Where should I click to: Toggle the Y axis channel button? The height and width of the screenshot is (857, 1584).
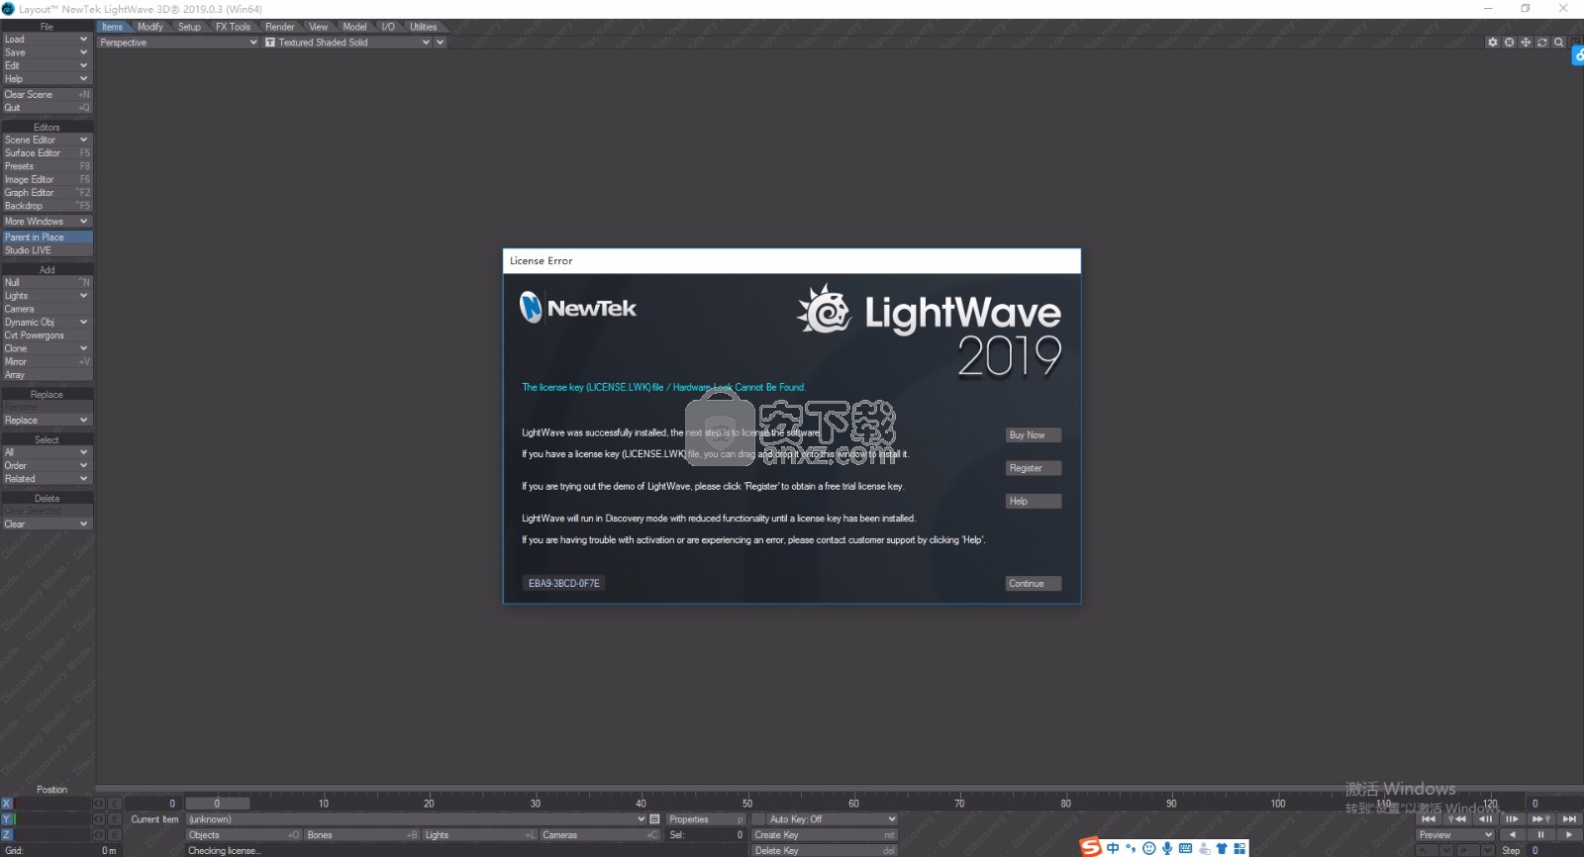point(7,819)
